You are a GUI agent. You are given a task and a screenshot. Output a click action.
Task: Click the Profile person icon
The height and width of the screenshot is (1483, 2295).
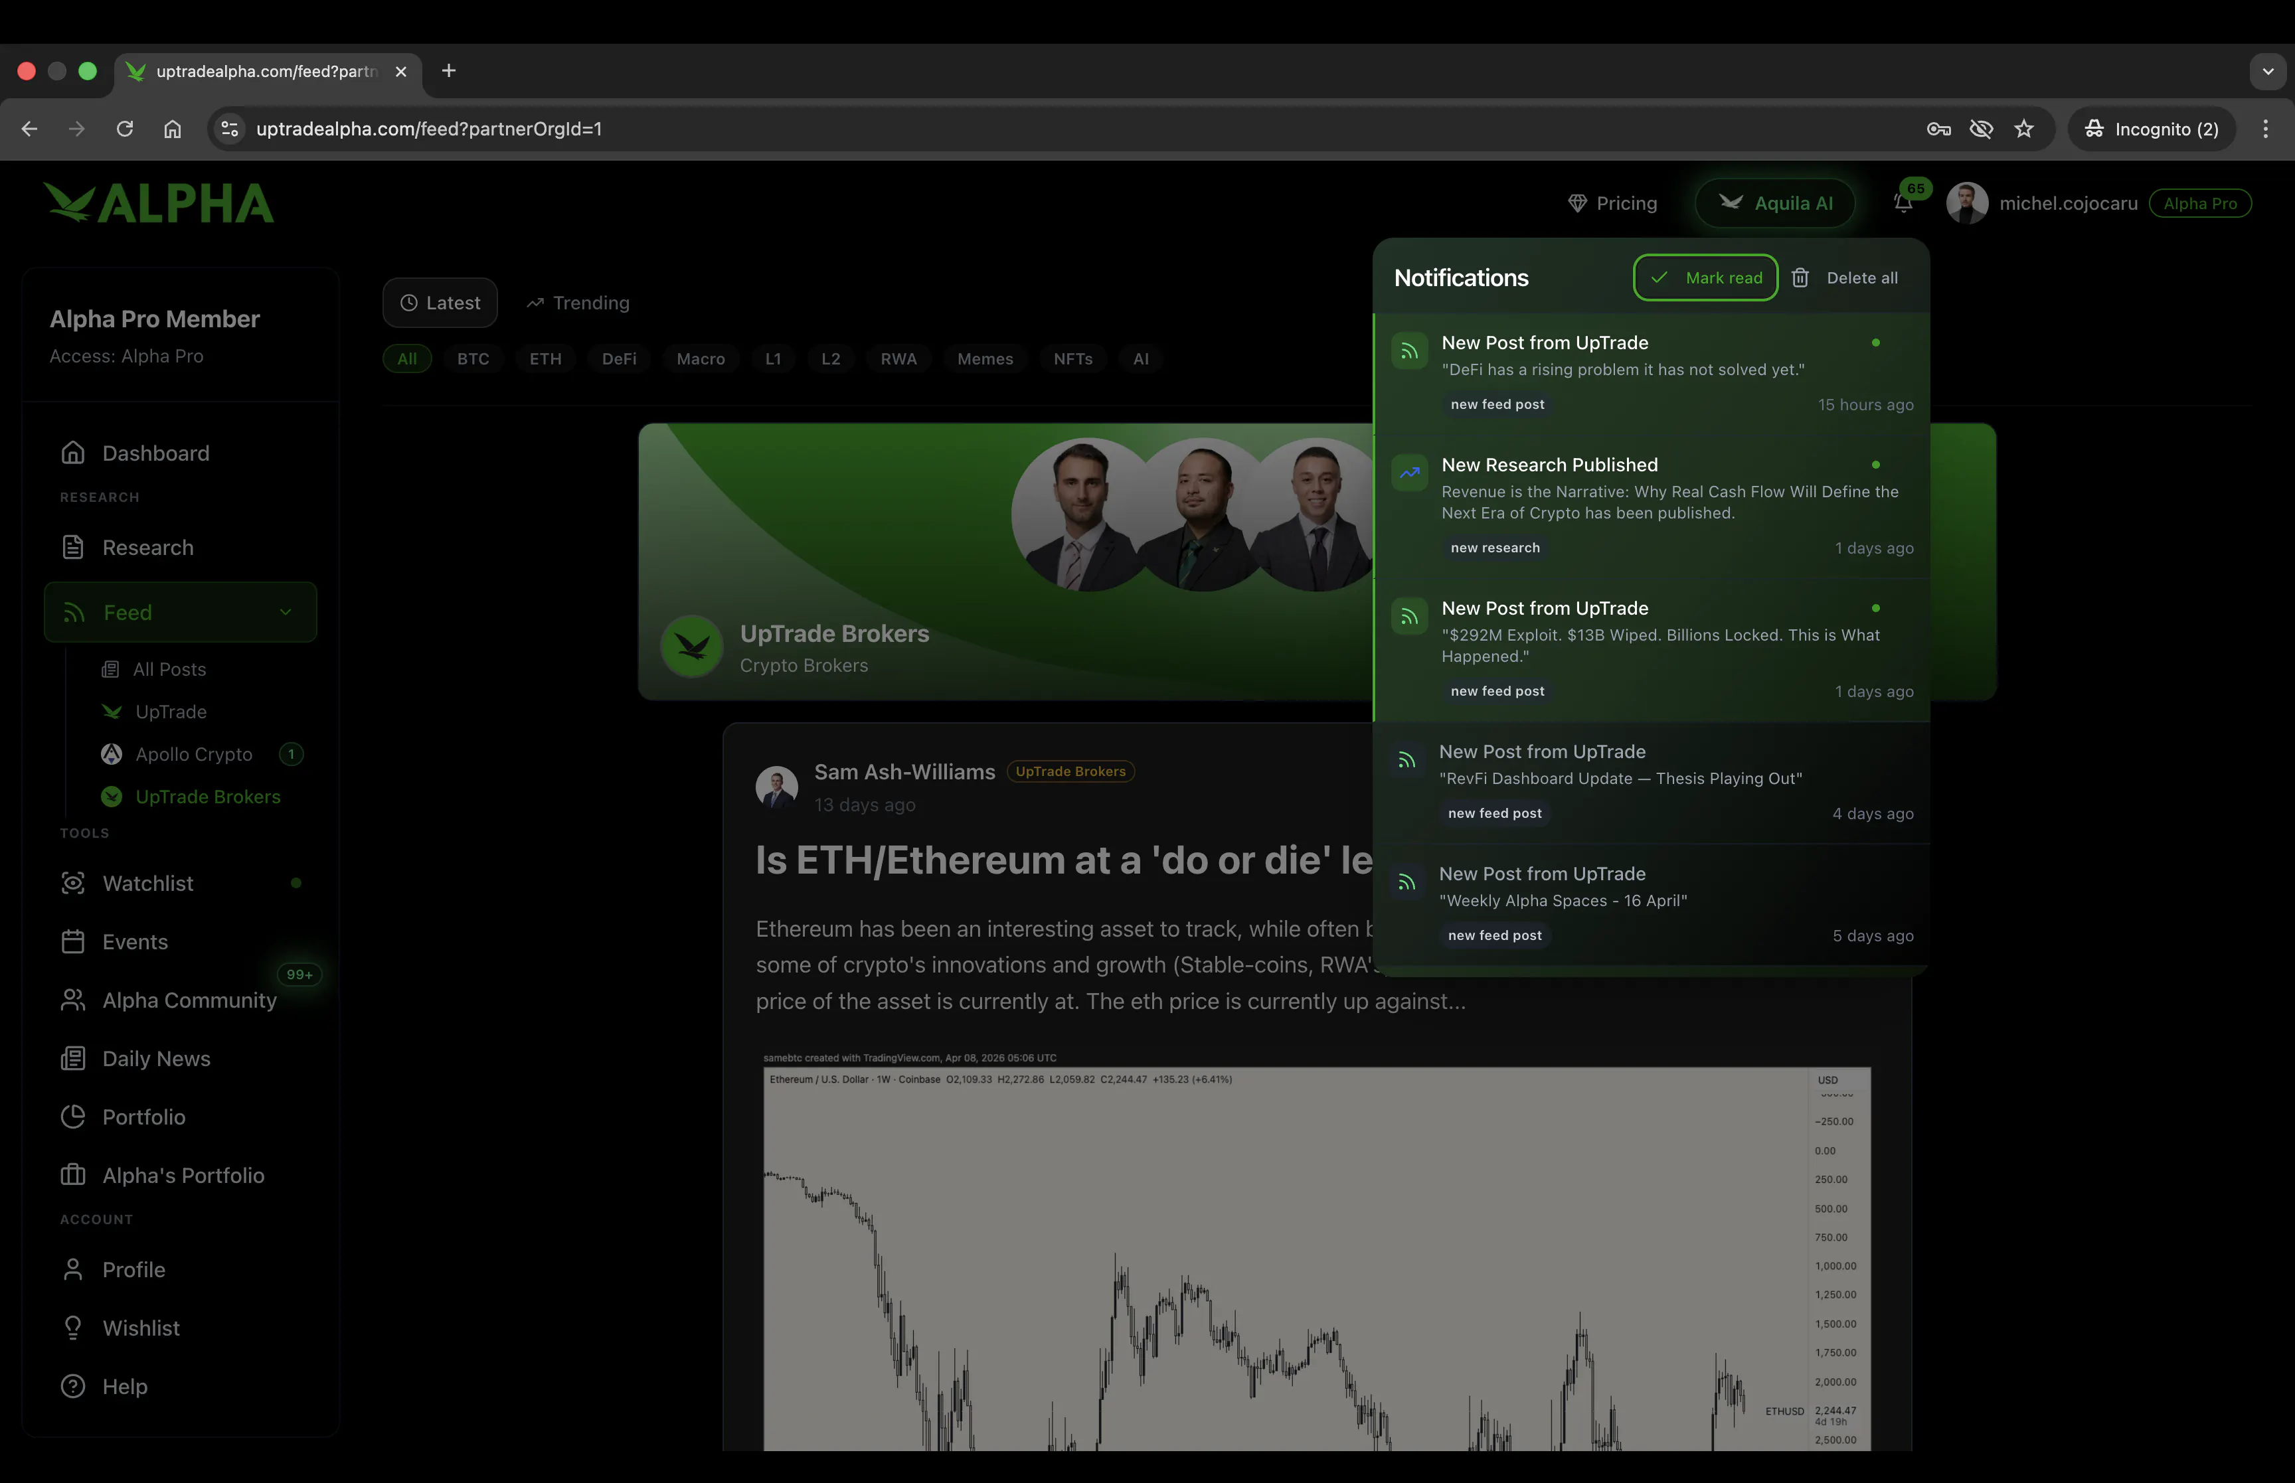pos(73,1269)
